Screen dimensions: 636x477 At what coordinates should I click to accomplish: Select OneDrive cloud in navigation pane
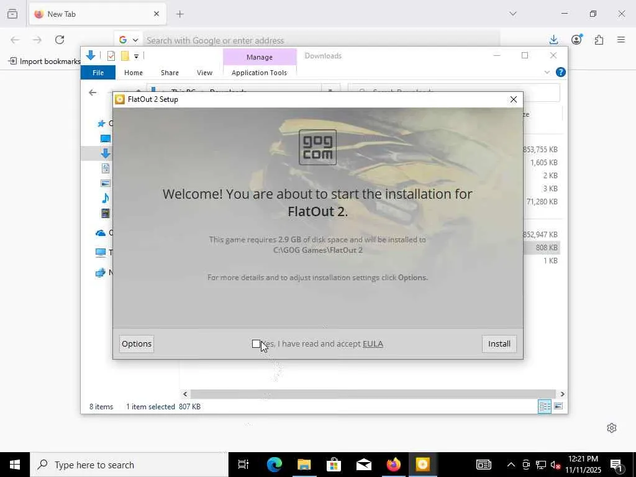click(x=101, y=233)
